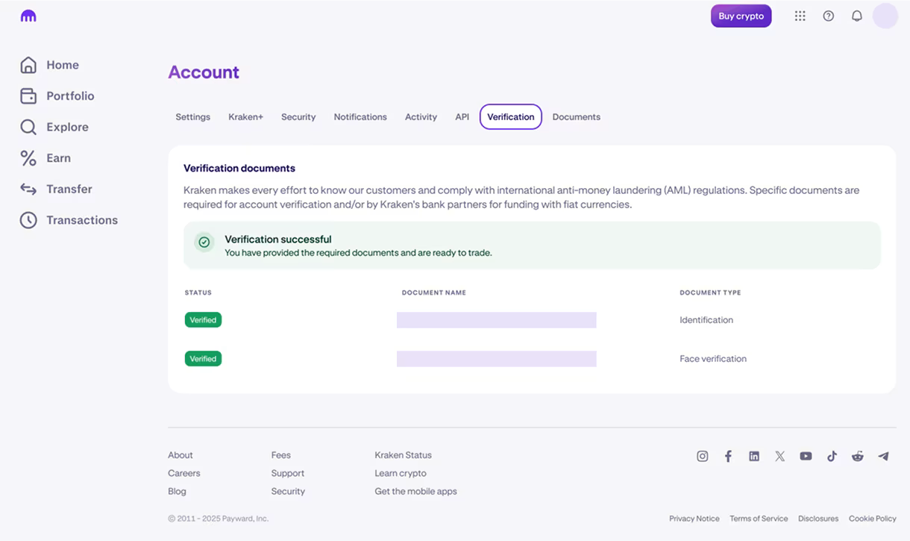Switch to the Settings tab
This screenshot has width=910, height=541.
pyautogui.click(x=192, y=117)
